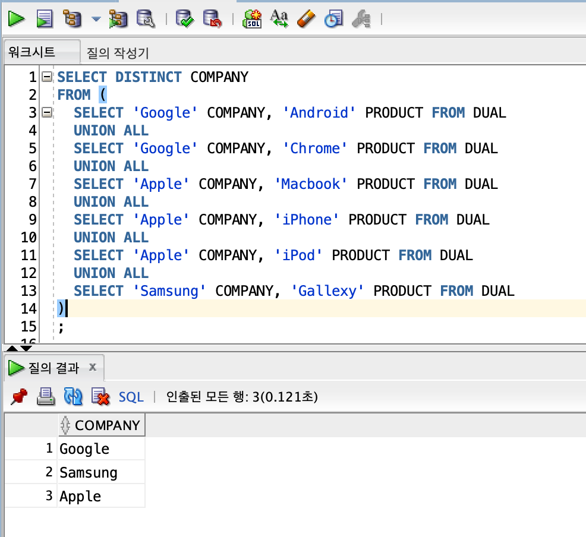Click the down arrow on the pane splitter

tap(27, 348)
